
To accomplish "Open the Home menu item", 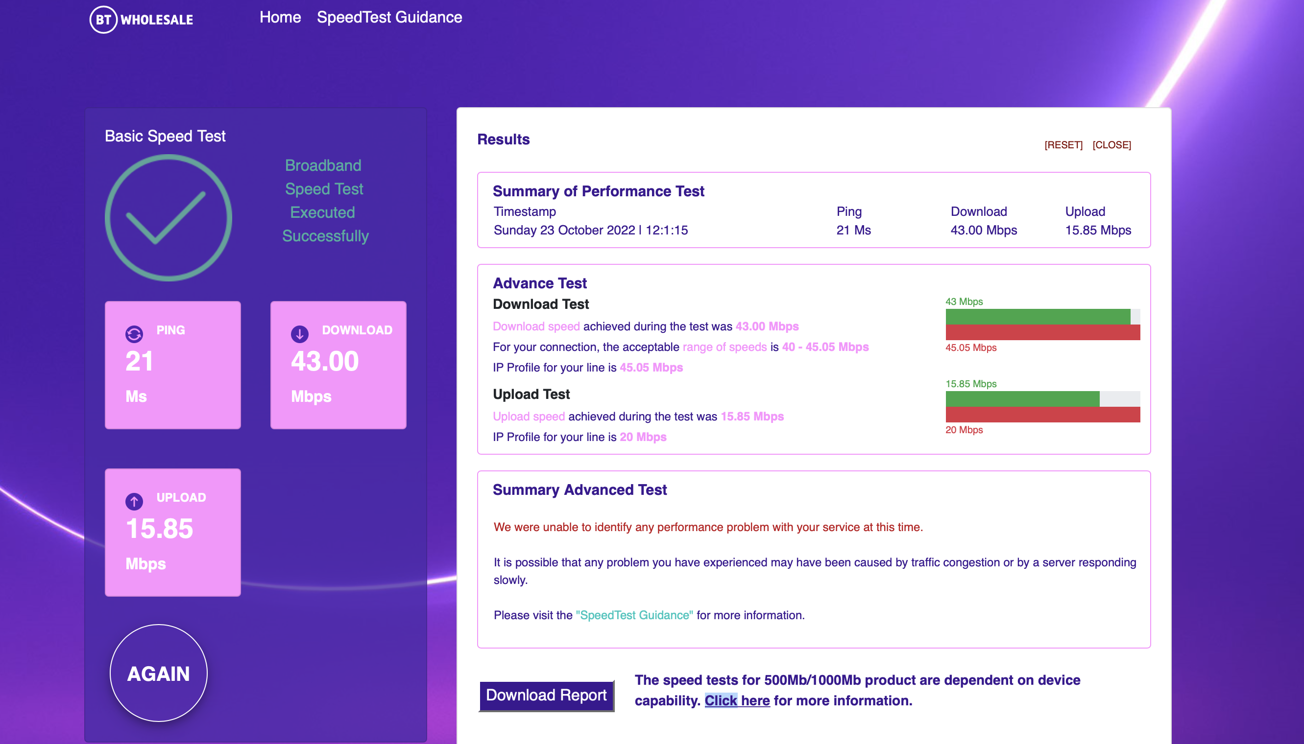I will pos(280,17).
